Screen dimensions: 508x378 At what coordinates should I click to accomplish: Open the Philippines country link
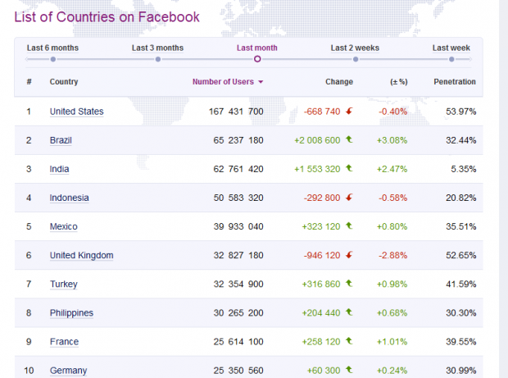(x=71, y=312)
